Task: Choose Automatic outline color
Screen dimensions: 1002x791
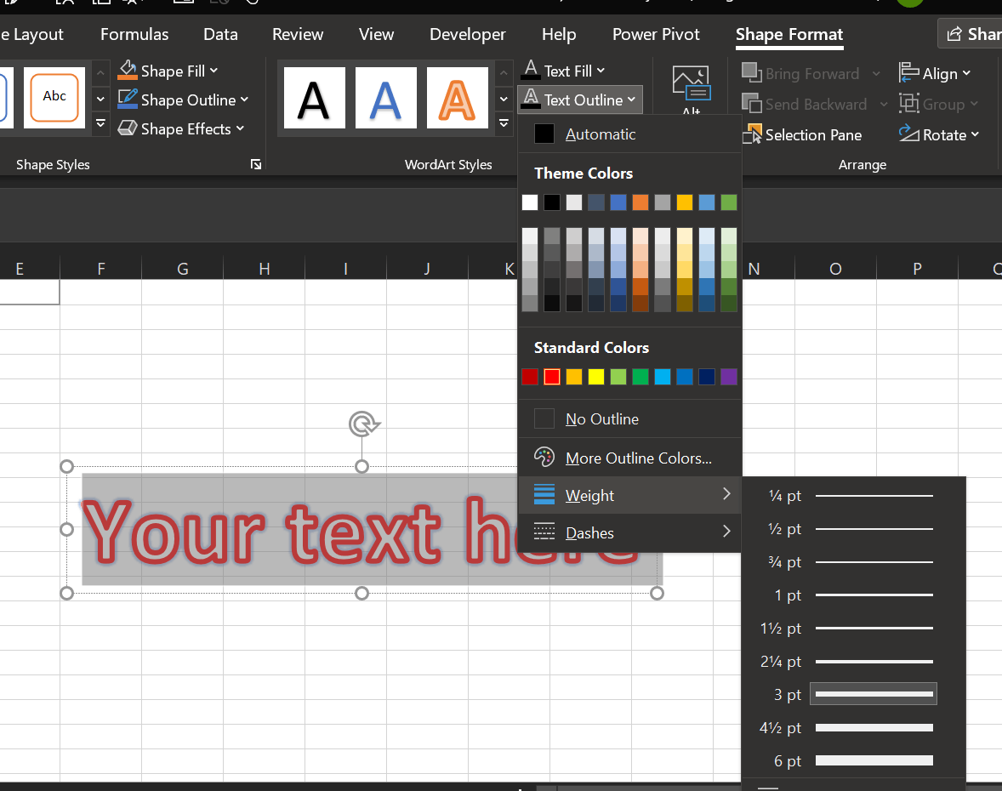Action: pyautogui.click(x=629, y=134)
